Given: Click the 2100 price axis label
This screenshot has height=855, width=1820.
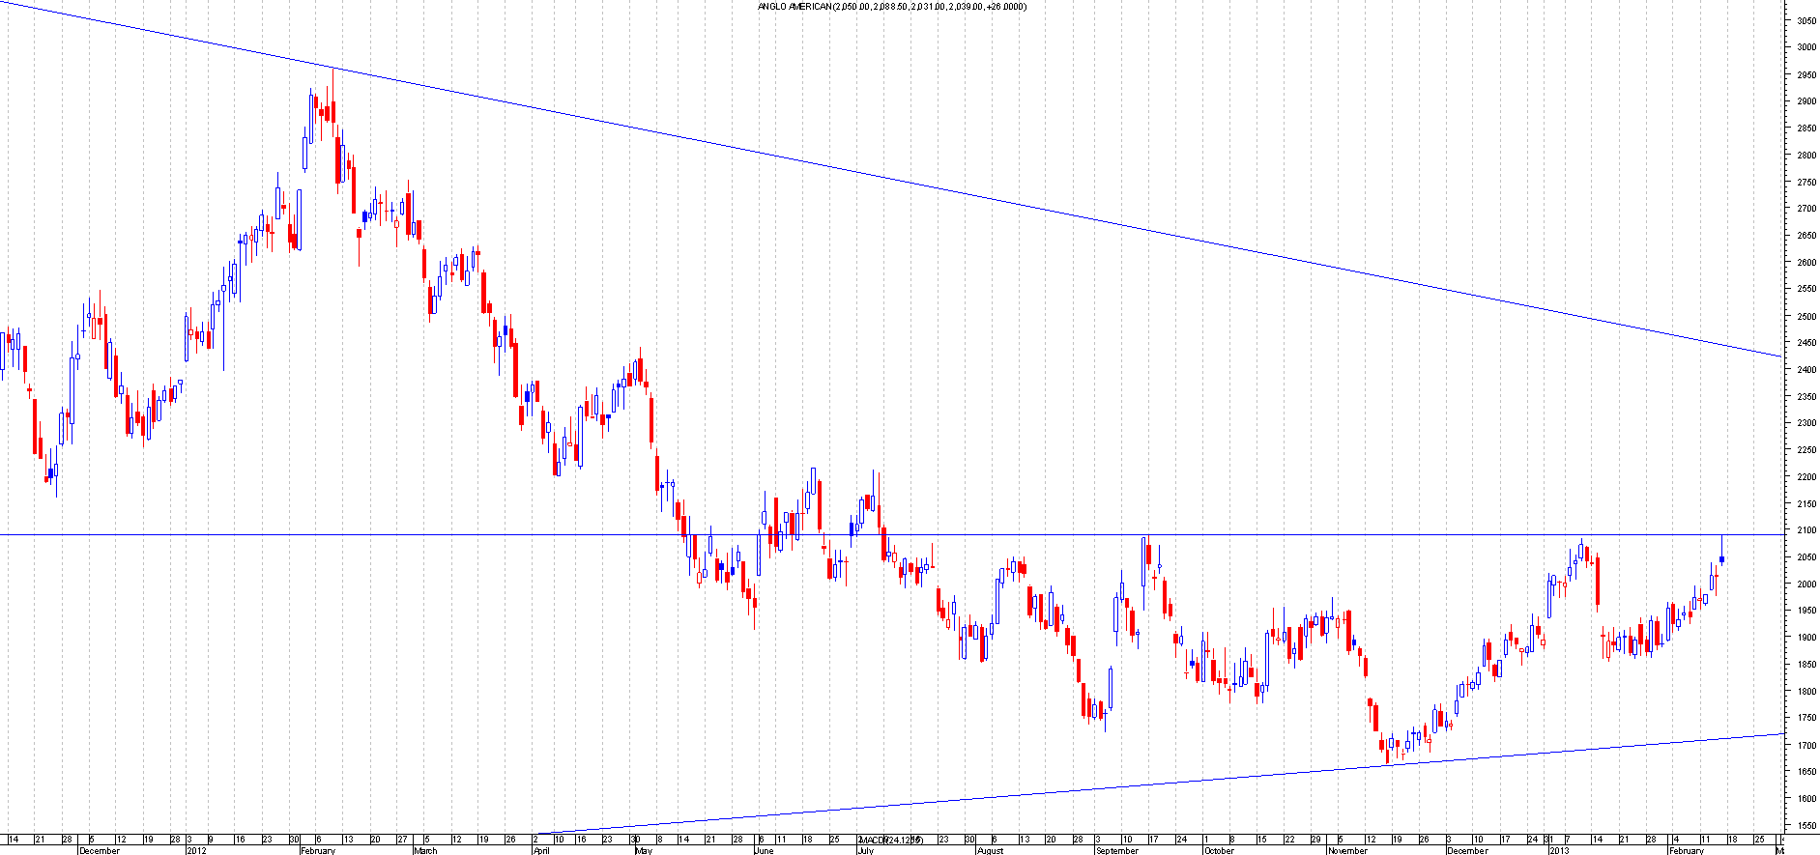Looking at the screenshot, I should click(x=1806, y=530).
